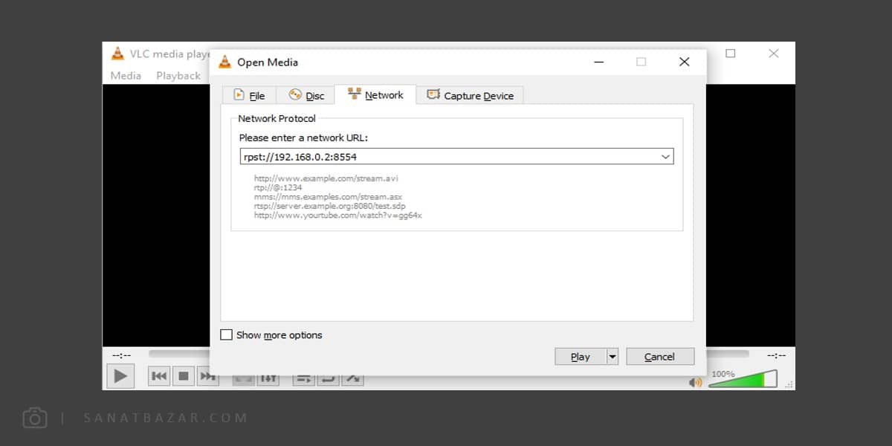
Task: Click example mms://mms.examples.com/stream.asx text
Action: [329, 197]
